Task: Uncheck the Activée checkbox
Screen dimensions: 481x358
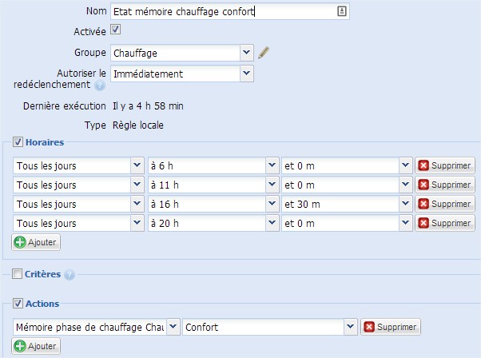Action: (x=115, y=30)
